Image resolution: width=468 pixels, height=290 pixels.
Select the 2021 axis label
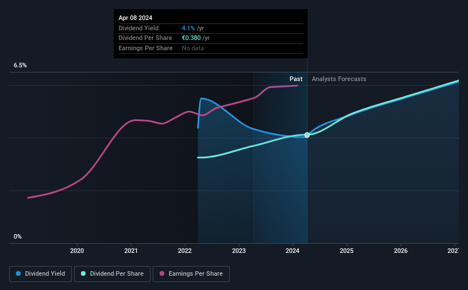click(x=131, y=251)
